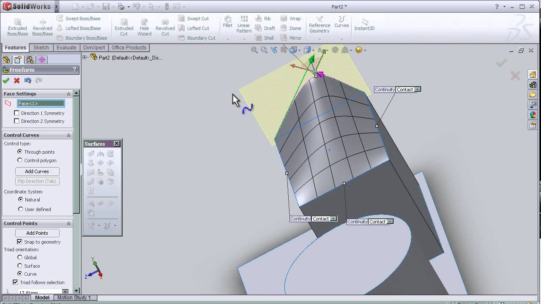Open top-right Continuity Contact dropdown
This screenshot has width=541, height=304.
coord(418,90)
